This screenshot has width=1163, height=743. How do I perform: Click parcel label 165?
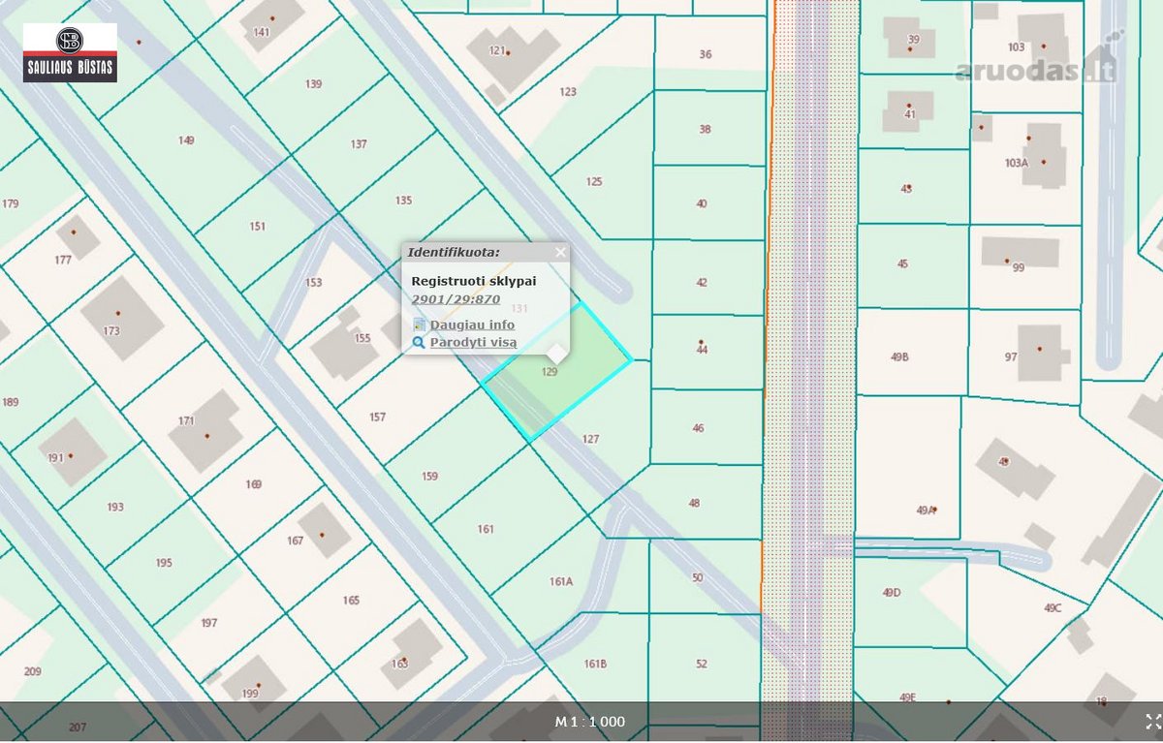click(351, 601)
